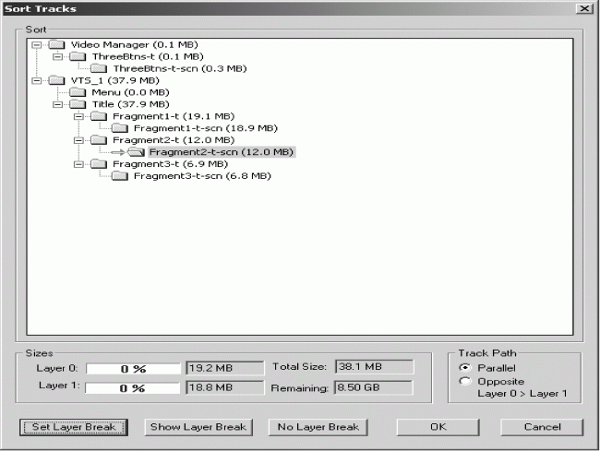Image resolution: width=600 pixels, height=451 pixels.
Task: Click the Video Manager folder icon
Action: pyautogui.click(x=57, y=44)
